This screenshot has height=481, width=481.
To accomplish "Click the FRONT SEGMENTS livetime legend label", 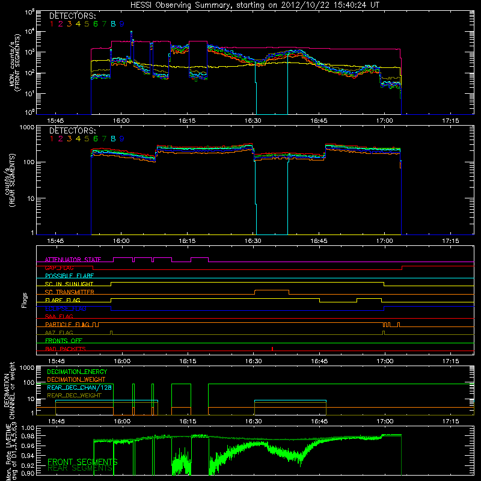I will click(x=82, y=462).
